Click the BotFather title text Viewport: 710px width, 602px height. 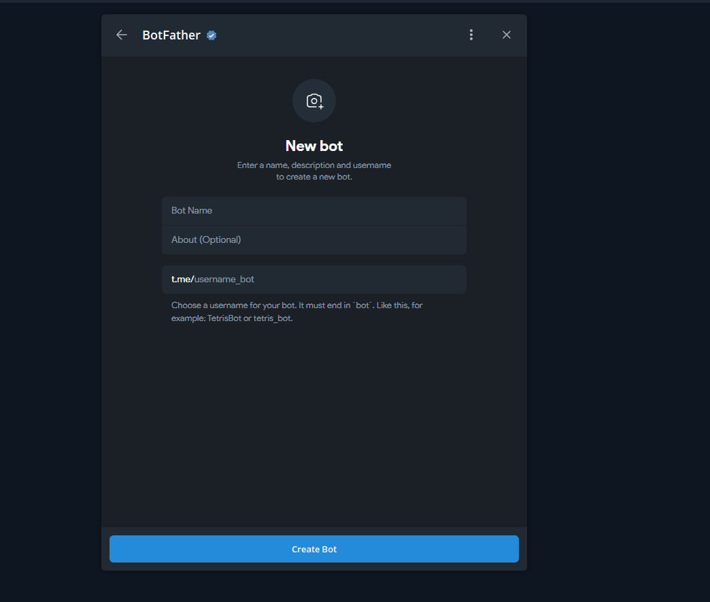(171, 35)
